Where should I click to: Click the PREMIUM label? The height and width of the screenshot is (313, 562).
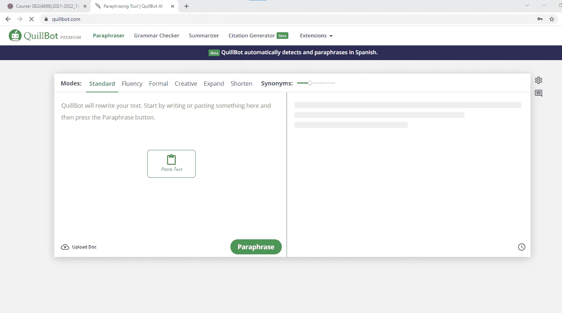pyautogui.click(x=71, y=37)
